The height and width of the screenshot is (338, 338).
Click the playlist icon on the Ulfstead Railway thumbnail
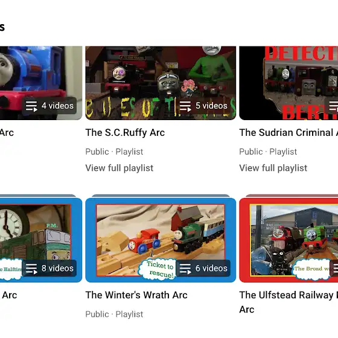[336, 269]
